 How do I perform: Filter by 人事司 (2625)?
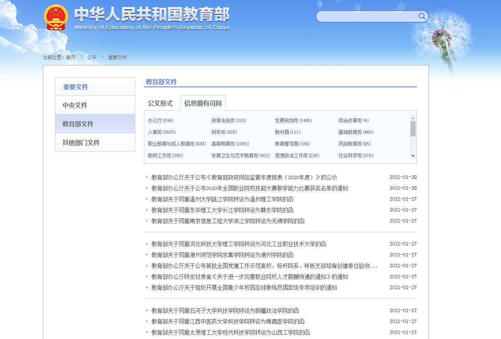pos(162,132)
